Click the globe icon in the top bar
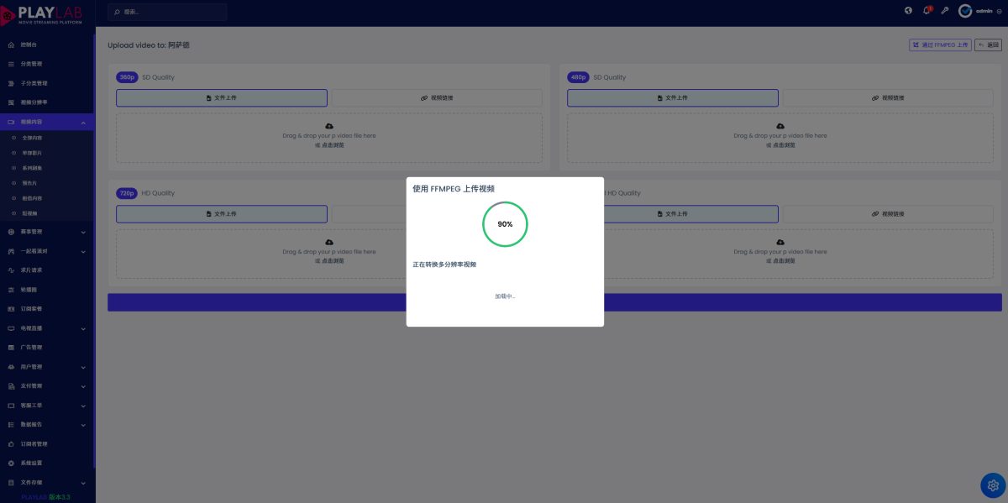1008x503 pixels. pos(908,11)
